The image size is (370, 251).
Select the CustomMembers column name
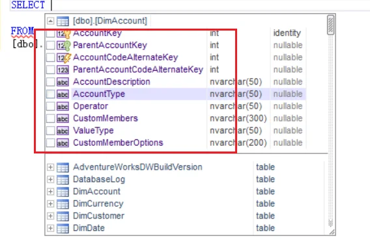pyautogui.click(x=106, y=118)
